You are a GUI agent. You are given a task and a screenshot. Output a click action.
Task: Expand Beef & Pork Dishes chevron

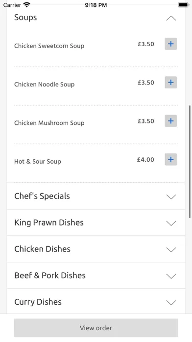click(171, 276)
